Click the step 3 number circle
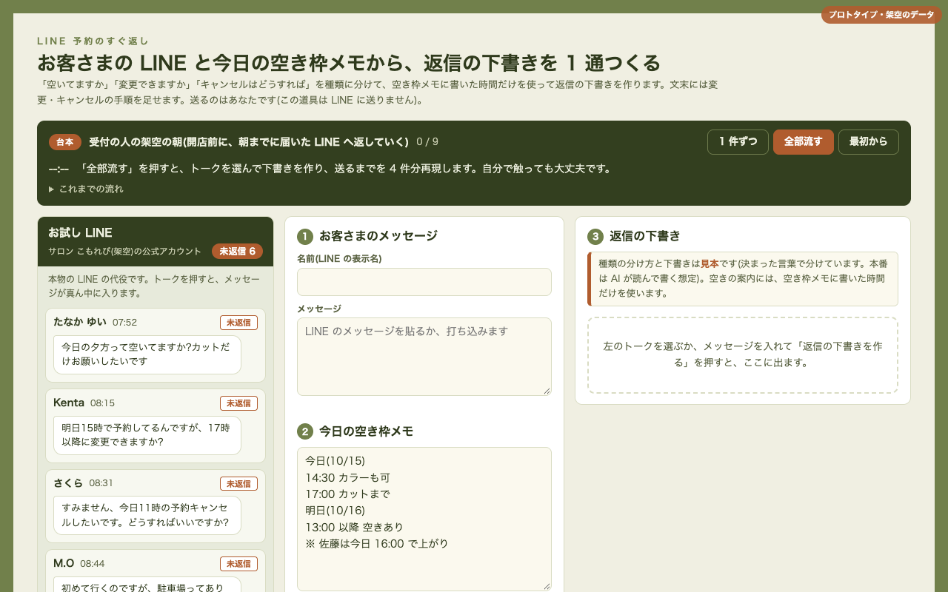The width and height of the screenshot is (948, 592). click(x=595, y=237)
